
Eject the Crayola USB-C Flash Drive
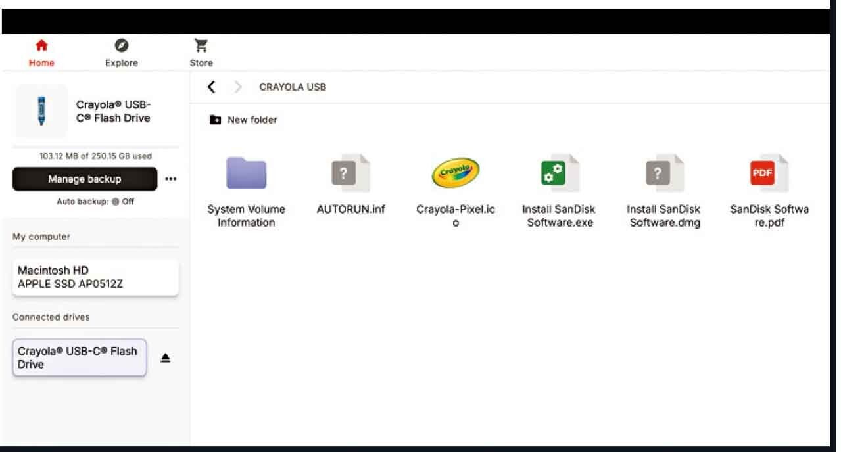166,358
